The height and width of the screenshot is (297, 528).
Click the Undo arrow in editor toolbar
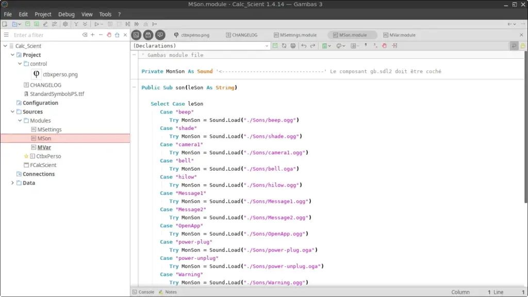coord(304,46)
